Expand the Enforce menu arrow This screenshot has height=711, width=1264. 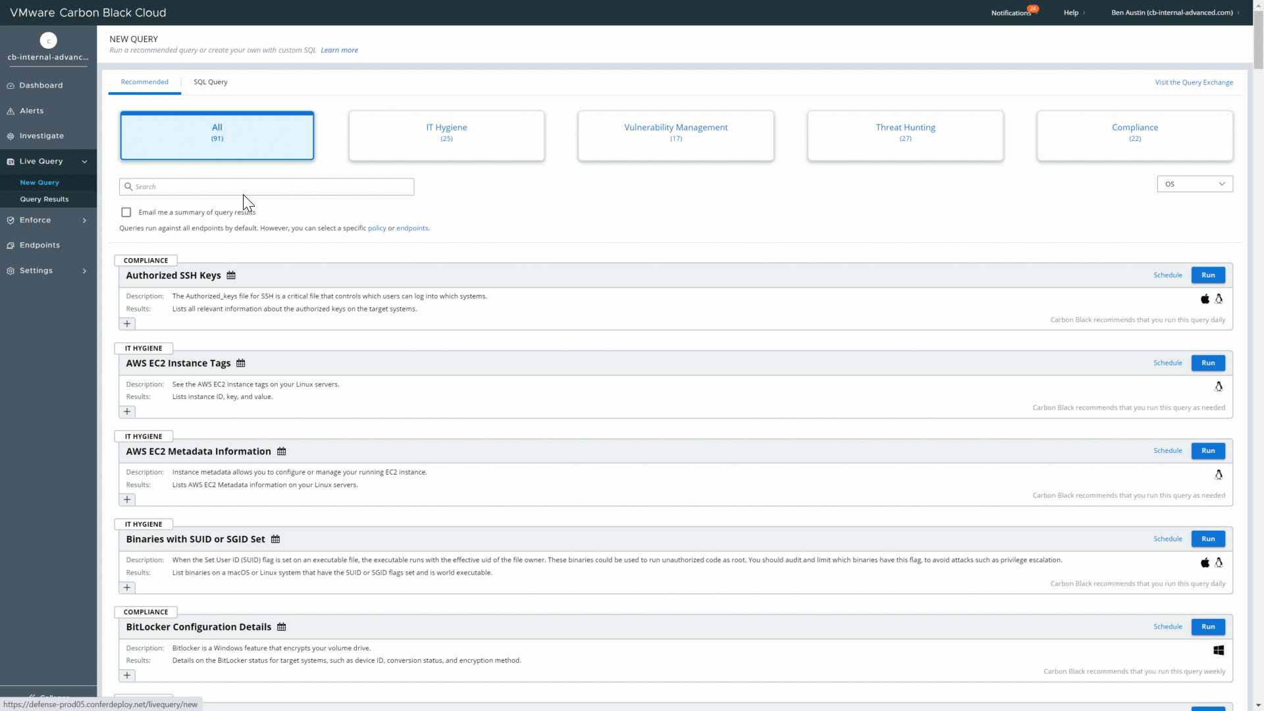[x=84, y=221]
